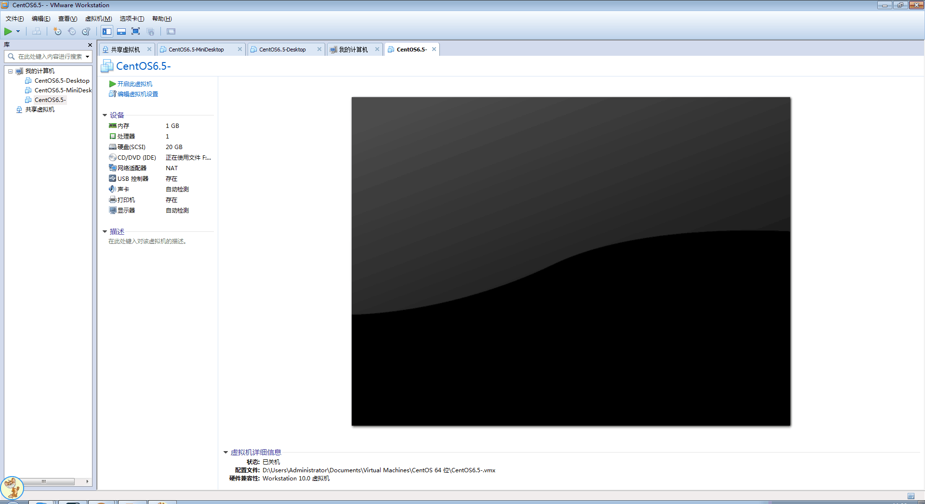Toggle the library sidebar view icon
This screenshot has width=925, height=504.
[x=107, y=31]
